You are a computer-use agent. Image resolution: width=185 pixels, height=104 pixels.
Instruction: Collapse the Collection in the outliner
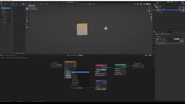(155, 7)
